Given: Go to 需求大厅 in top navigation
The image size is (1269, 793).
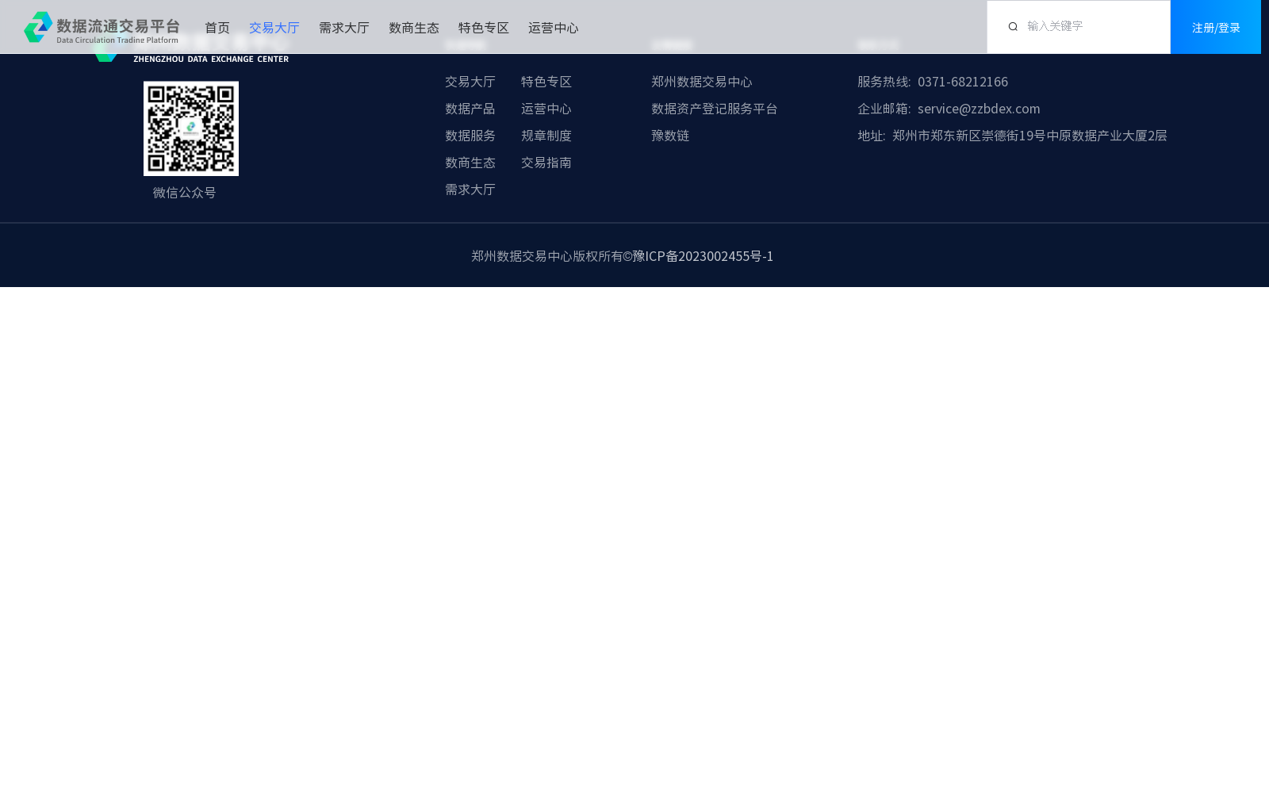Looking at the screenshot, I should pyautogui.click(x=344, y=28).
